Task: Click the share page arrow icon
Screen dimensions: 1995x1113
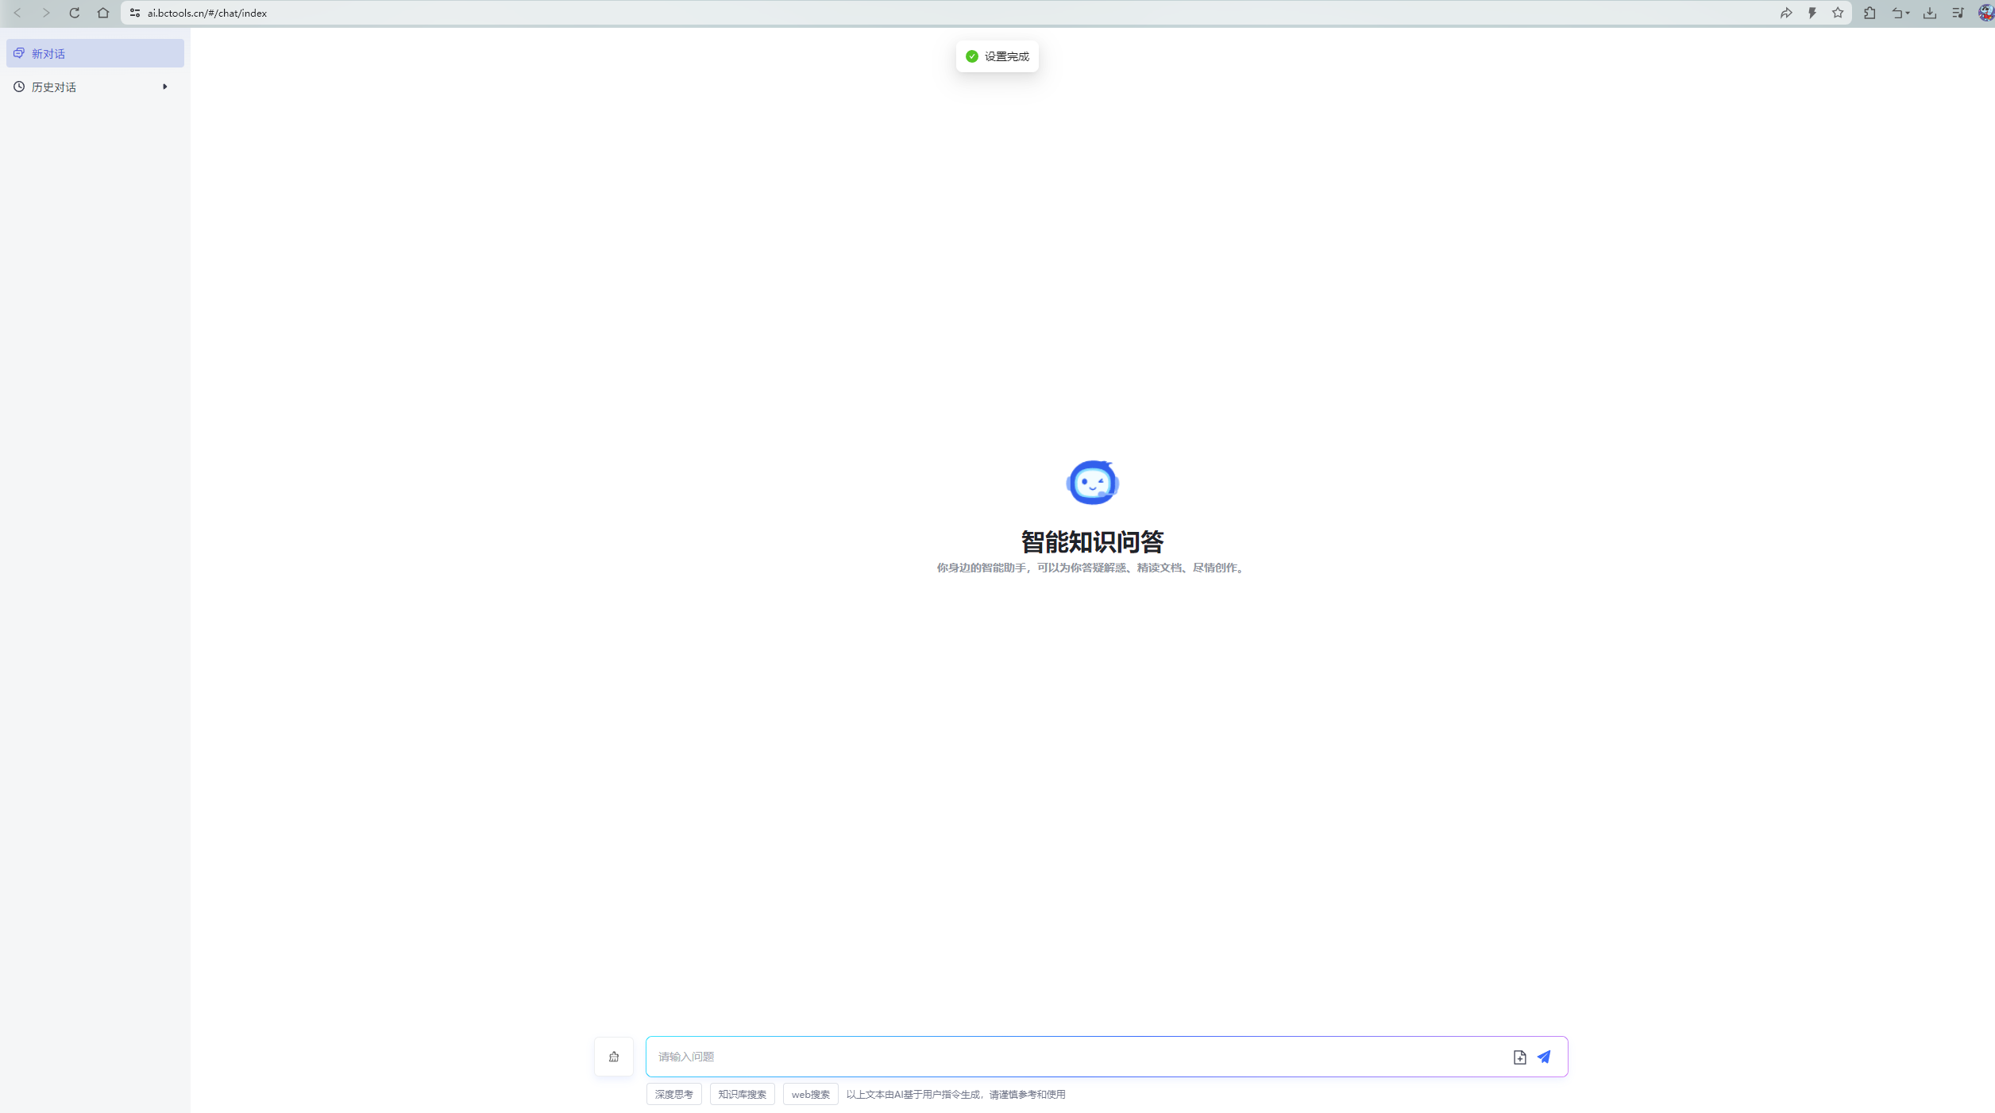Action: pyautogui.click(x=1786, y=13)
